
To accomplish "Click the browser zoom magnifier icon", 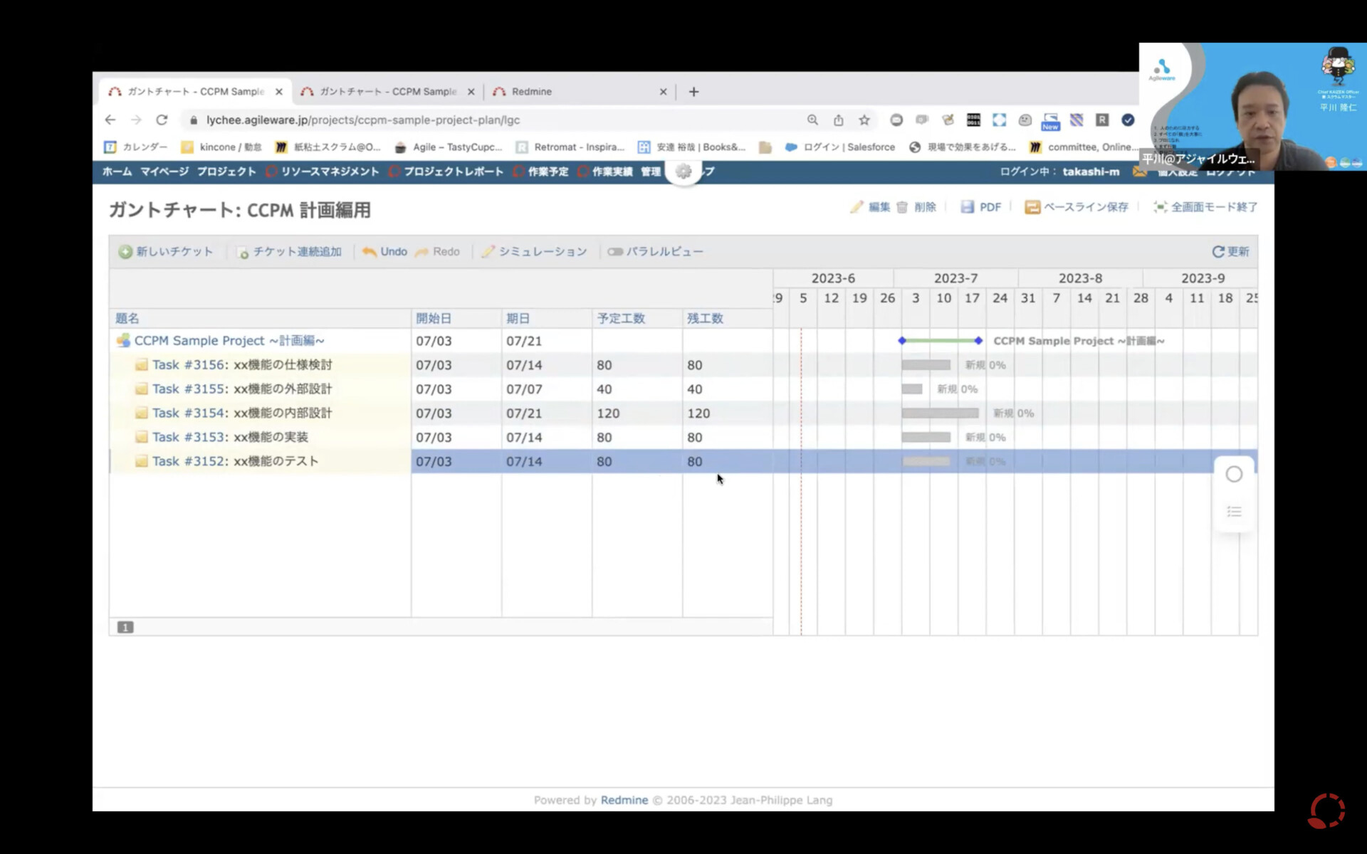I will (x=812, y=120).
